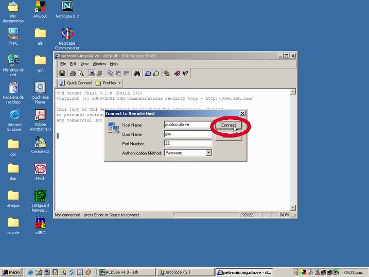Select the Adobe Acrobat 4.0 icon
This screenshot has width=369, height=277.
tap(40, 120)
